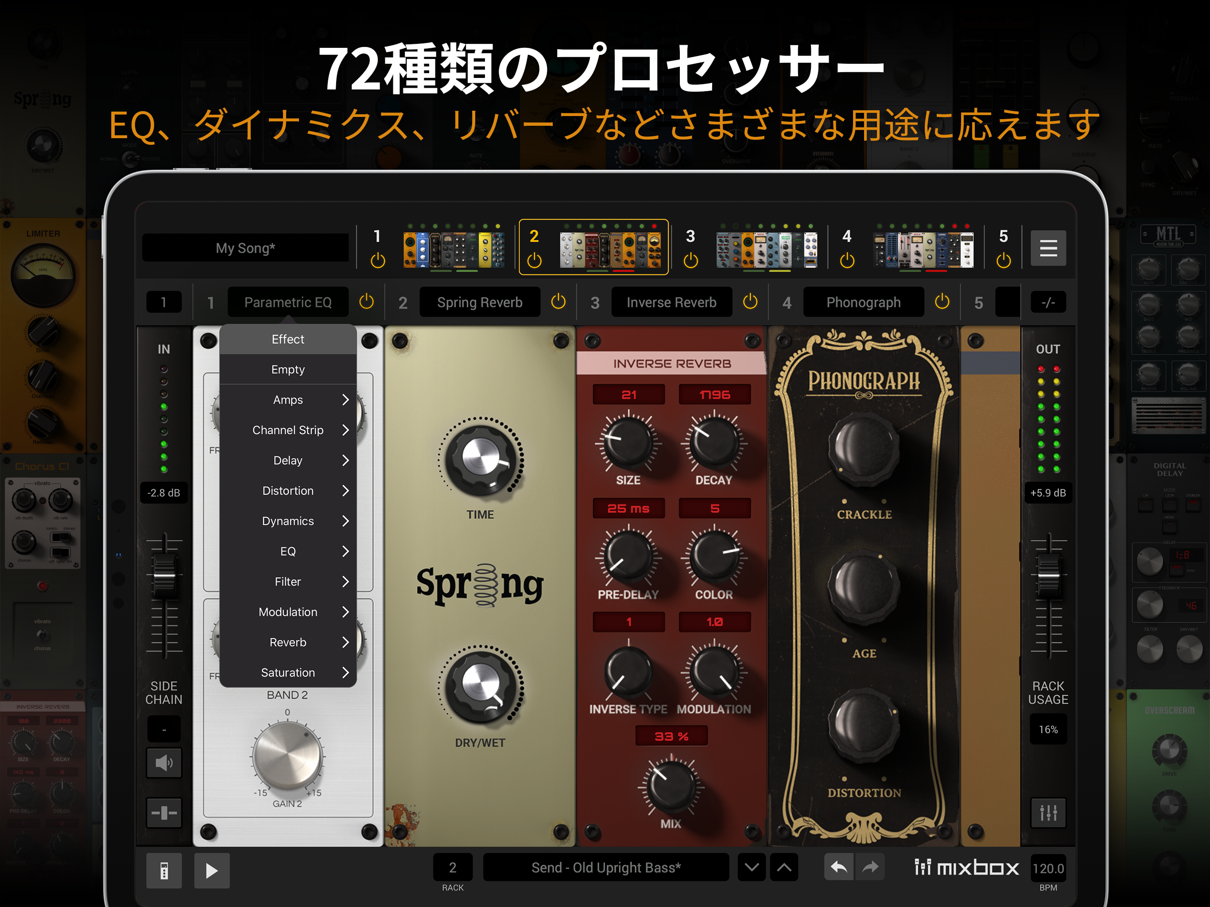Click the sidechain source field under Side Chain

click(x=163, y=729)
